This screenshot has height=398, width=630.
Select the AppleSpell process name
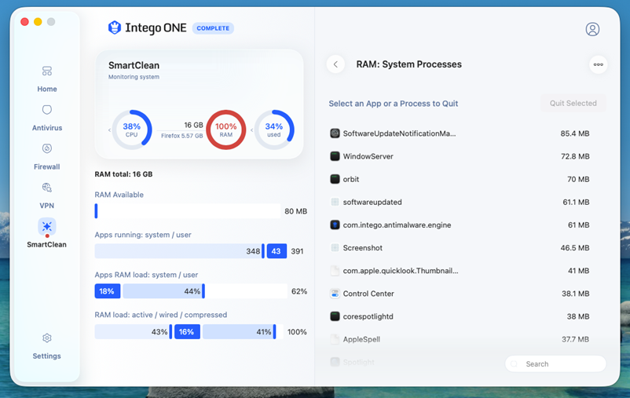pyautogui.click(x=361, y=339)
